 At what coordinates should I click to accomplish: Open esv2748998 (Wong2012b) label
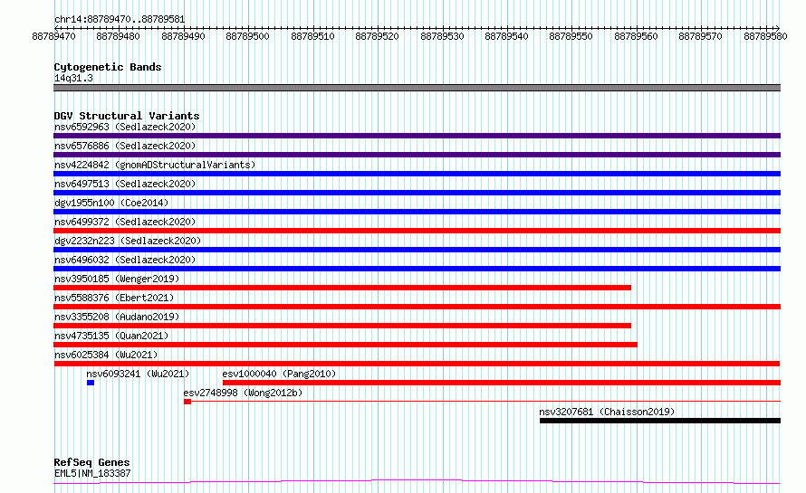pos(243,393)
